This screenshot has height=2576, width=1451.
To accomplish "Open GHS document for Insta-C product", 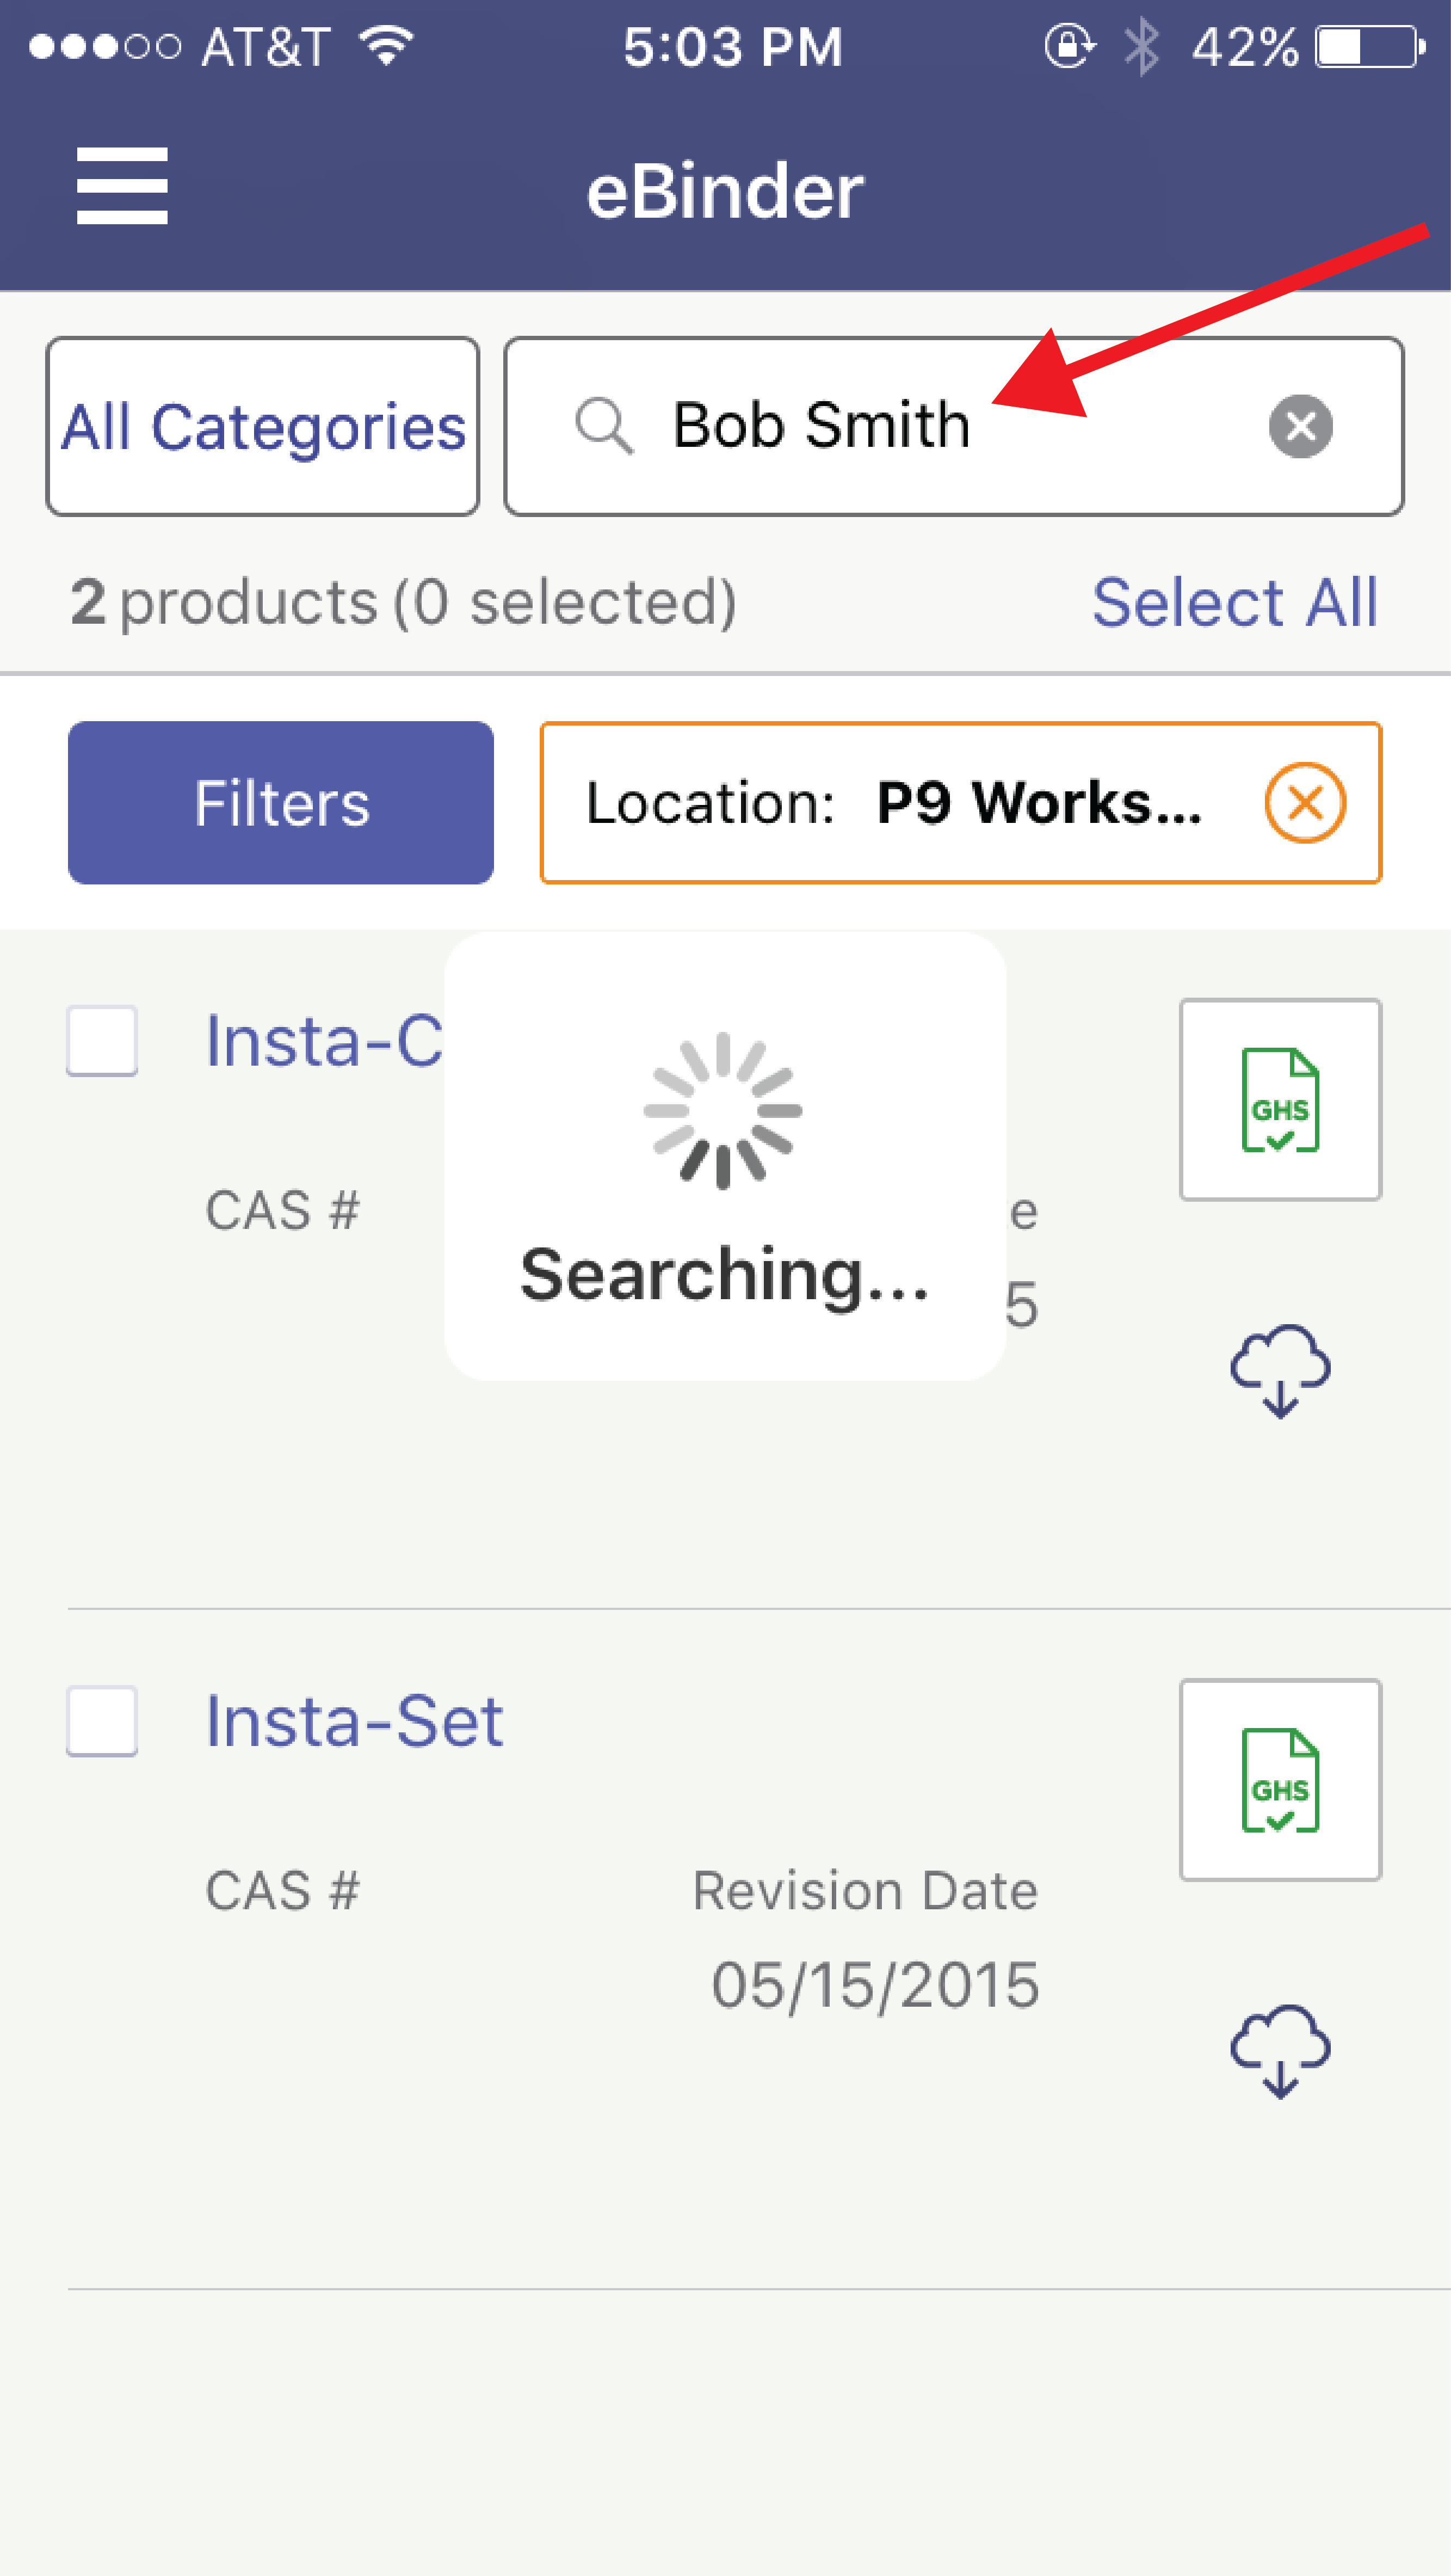I will point(1280,1099).
